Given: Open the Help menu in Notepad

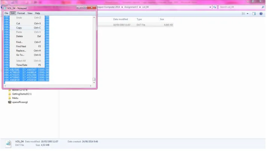Looking at the screenshot, I should point(38,13).
